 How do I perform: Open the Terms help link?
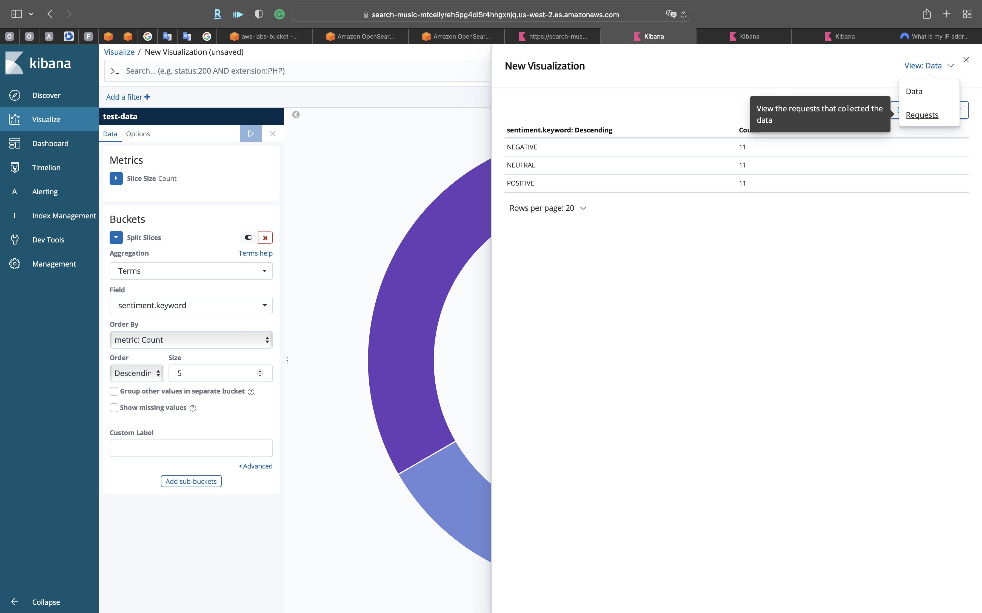click(x=255, y=253)
